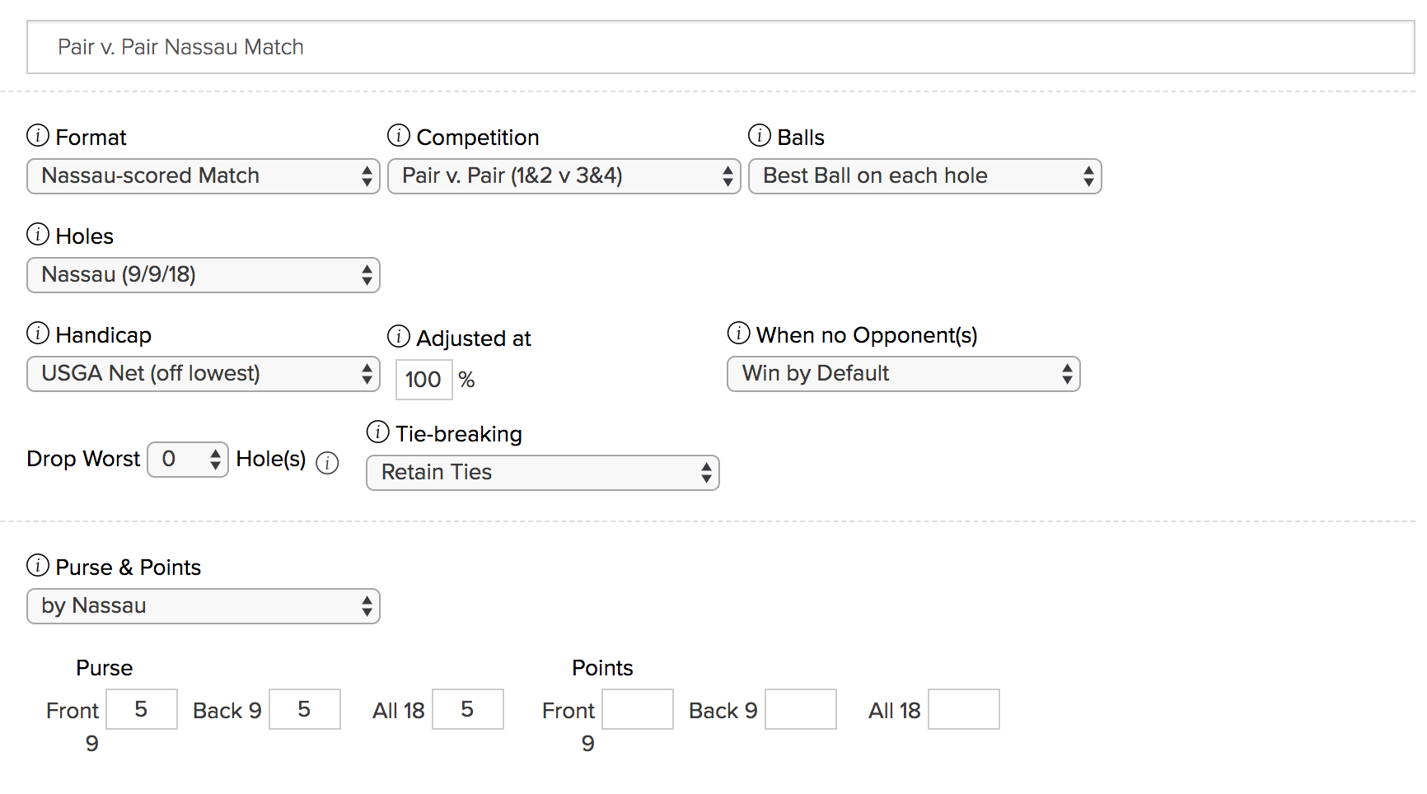1427x794 pixels.
Task: Click the info icon beside Purse & Points
Action: [38, 565]
